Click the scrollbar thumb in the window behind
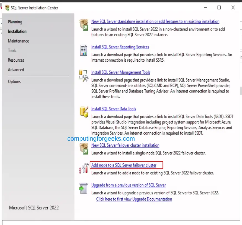Image resolution: width=242 pixels, height=225 pixels. 241,91
